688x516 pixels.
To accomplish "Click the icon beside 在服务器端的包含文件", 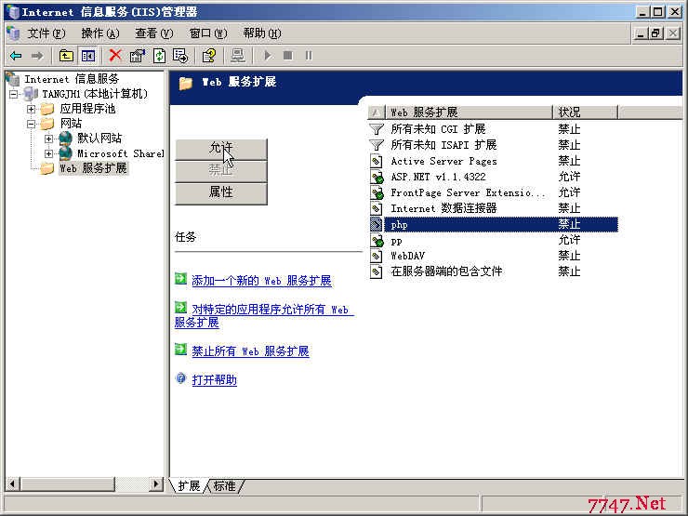I will click(x=377, y=271).
